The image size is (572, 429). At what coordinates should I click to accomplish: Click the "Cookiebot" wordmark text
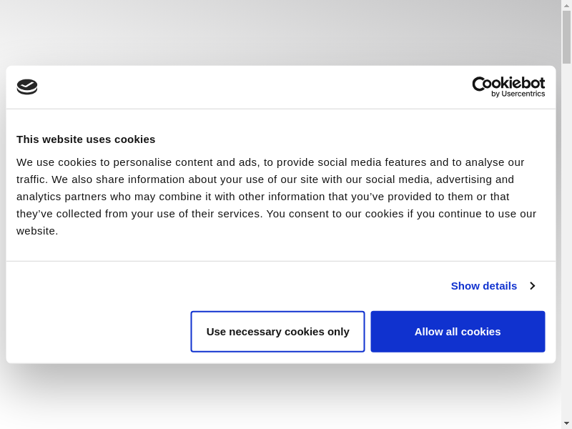click(508, 83)
